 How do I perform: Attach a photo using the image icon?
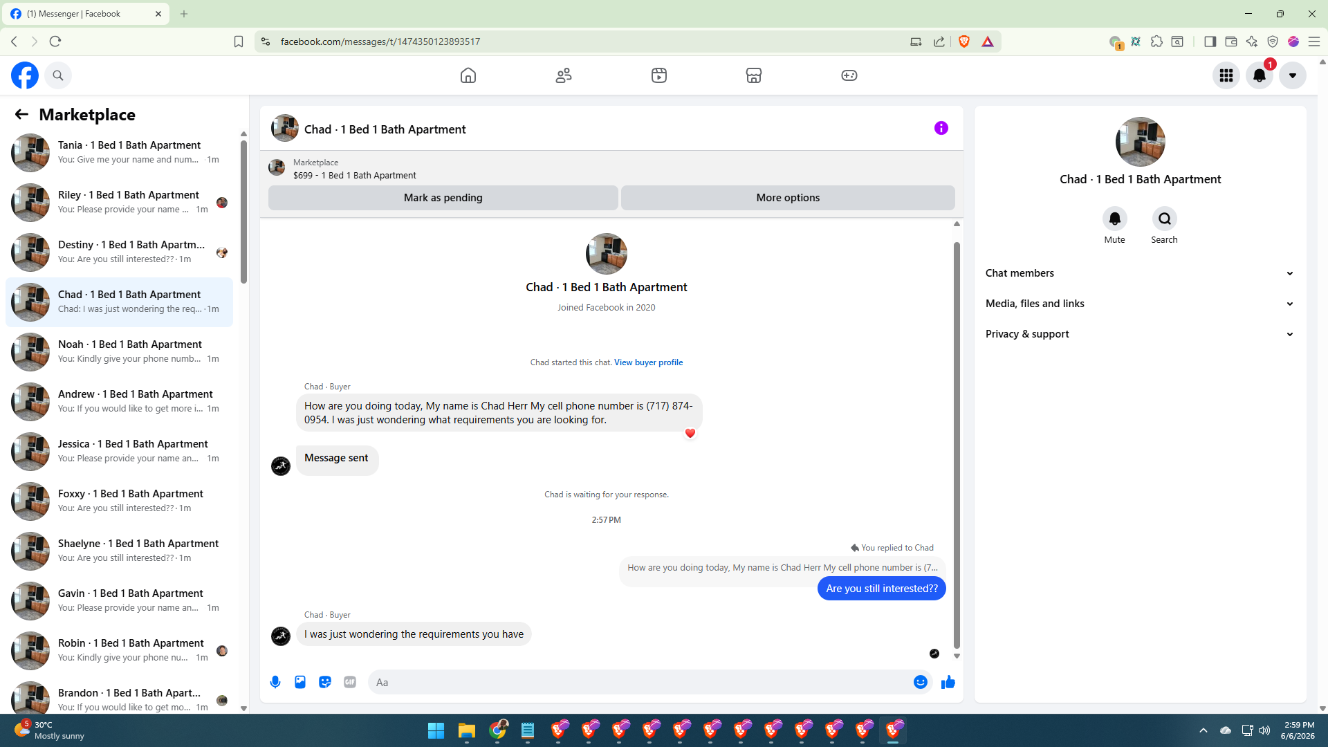300,682
